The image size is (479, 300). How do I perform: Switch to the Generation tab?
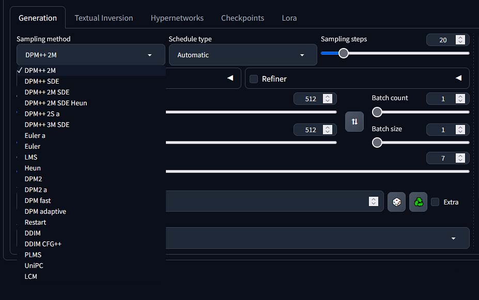click(x=38, y=18)
